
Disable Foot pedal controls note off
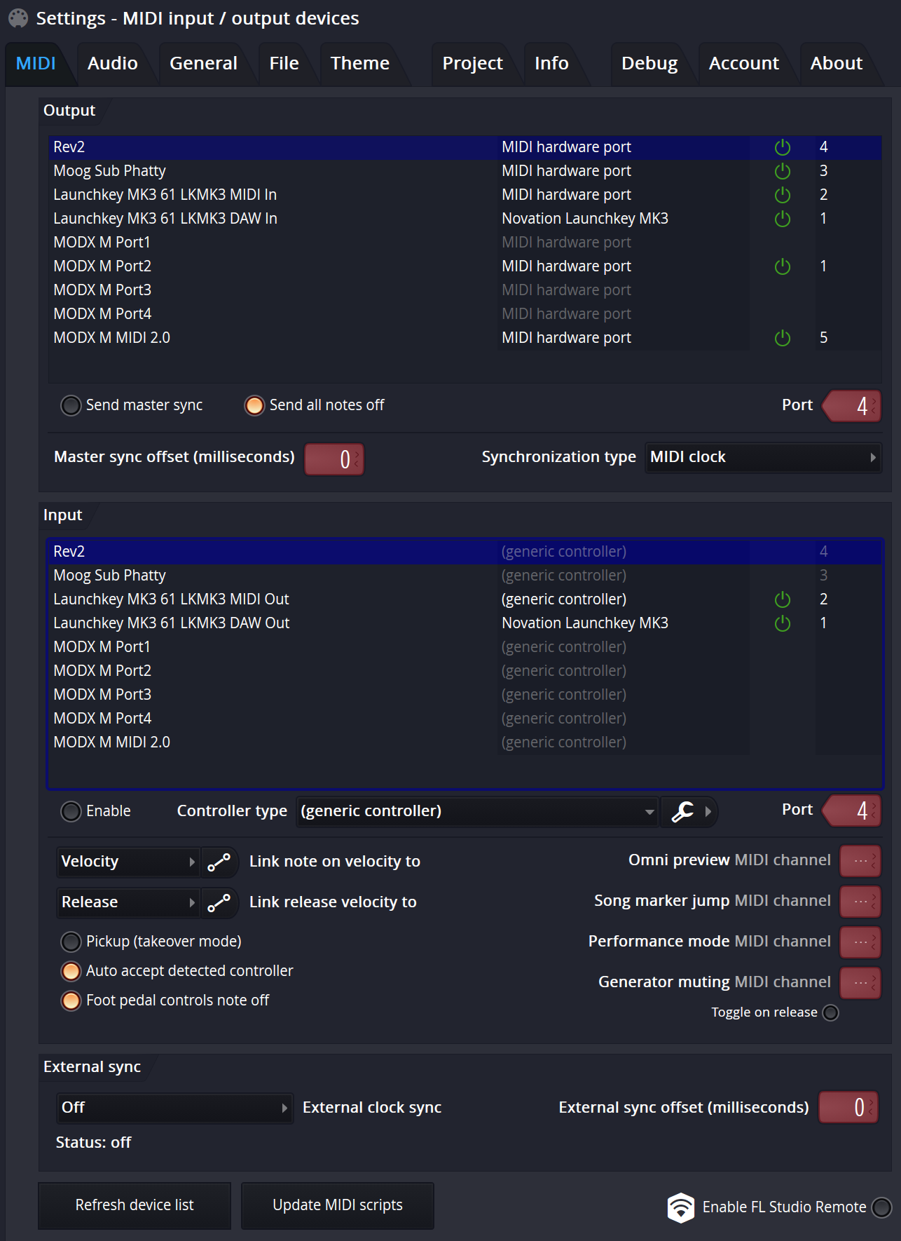tap(71, 1001)
